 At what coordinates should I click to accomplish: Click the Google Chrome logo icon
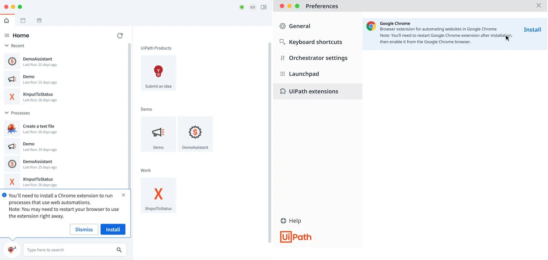pos(371,26)
